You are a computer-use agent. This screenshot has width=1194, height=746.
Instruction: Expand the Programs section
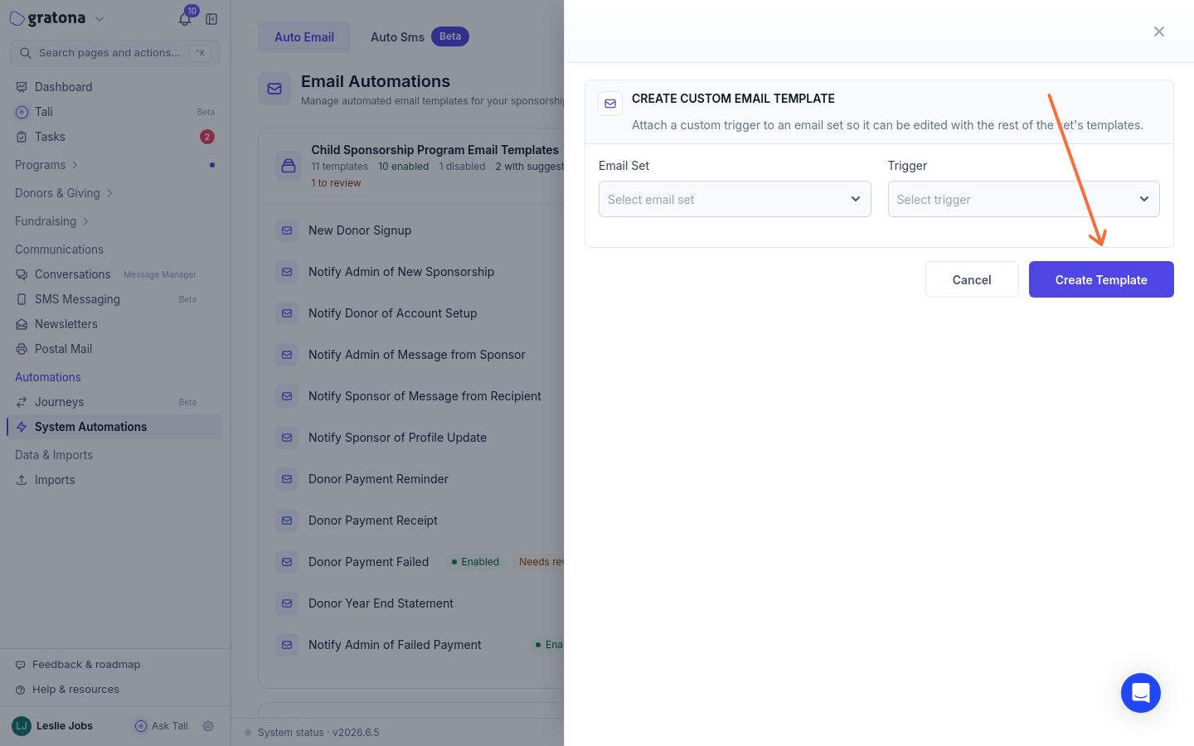pos(46,165)
